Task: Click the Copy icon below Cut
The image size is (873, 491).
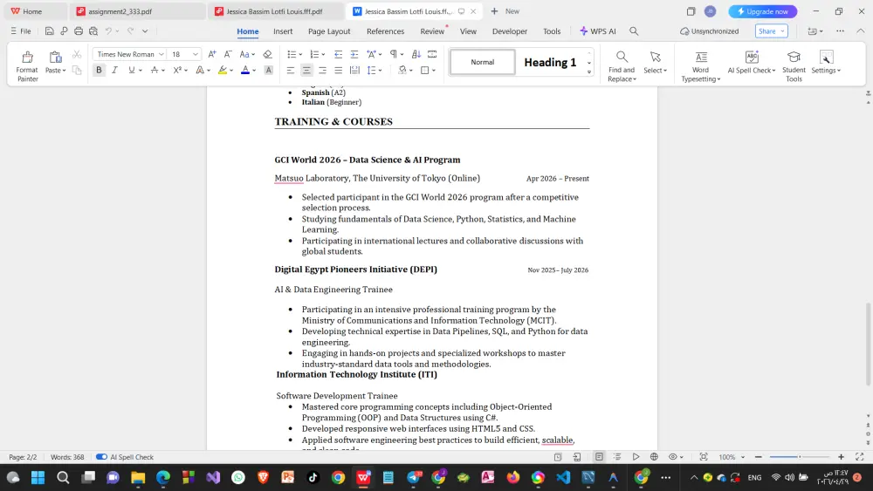Action: (x=77, y=70)
